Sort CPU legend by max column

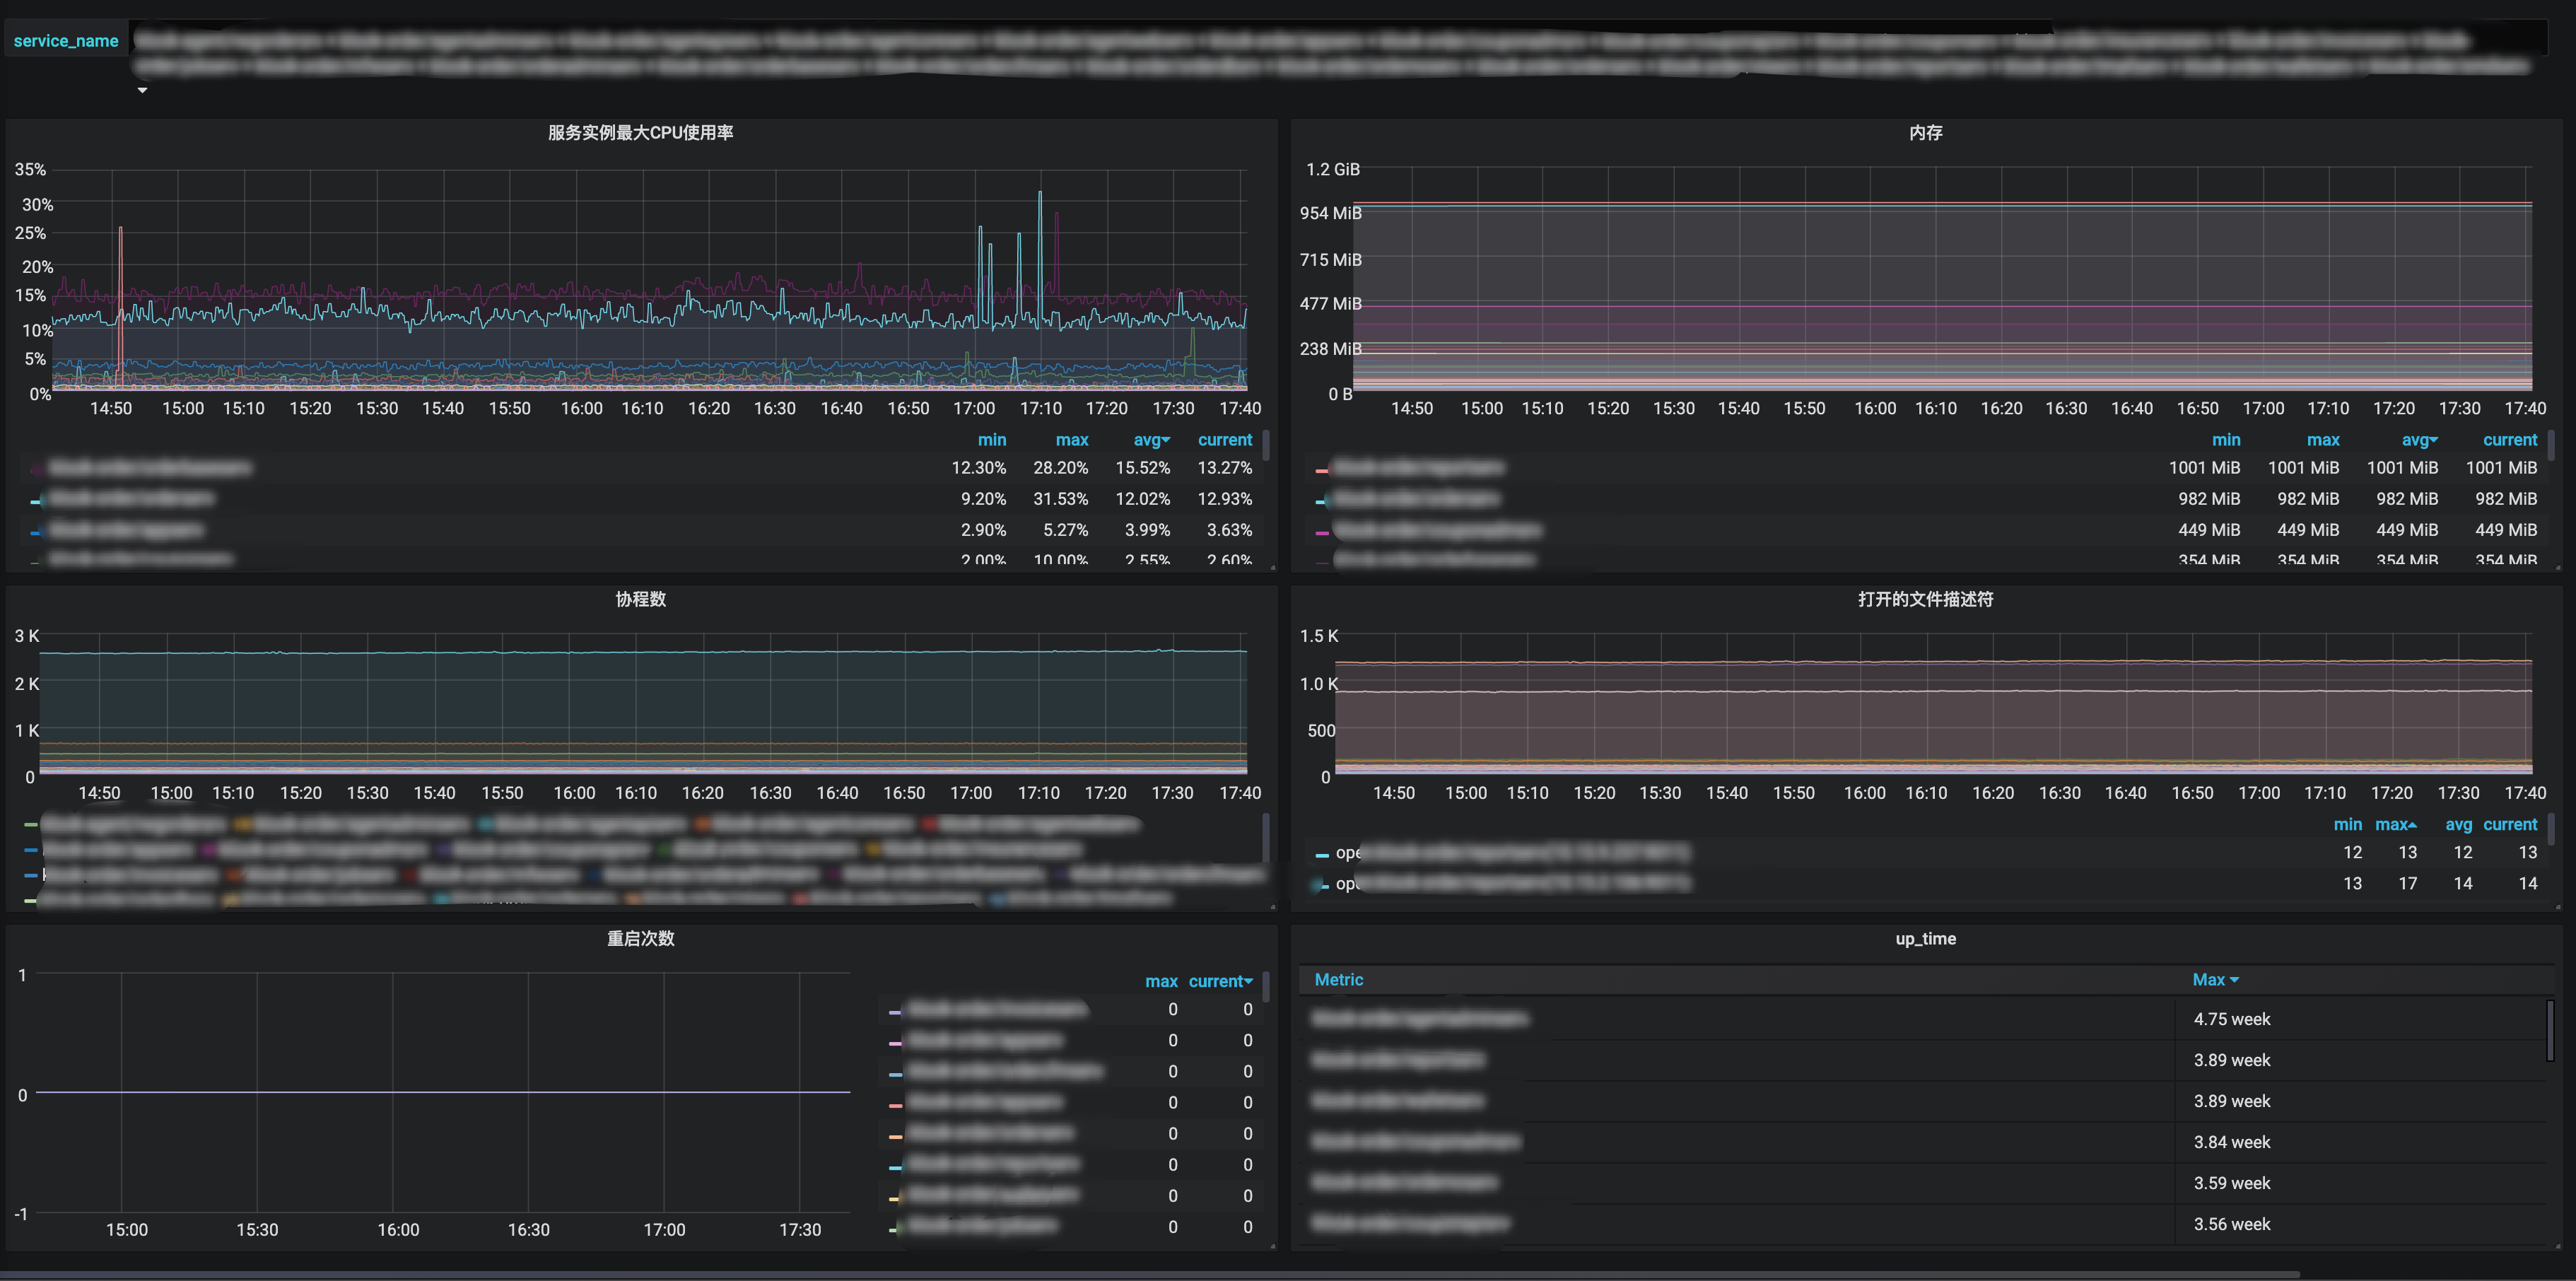[1070, 440]
